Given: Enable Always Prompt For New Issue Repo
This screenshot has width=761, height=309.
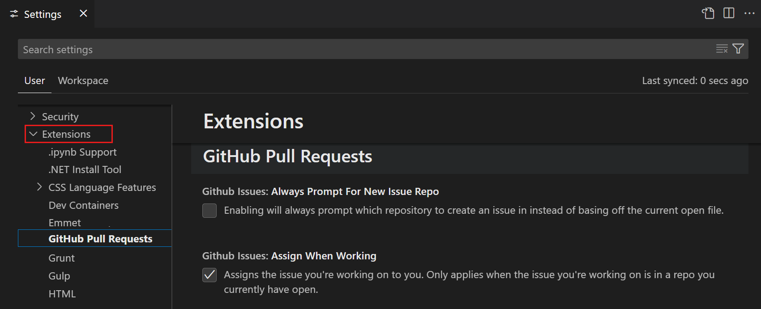Looking at the screenshot, I should tap(209, 210).
